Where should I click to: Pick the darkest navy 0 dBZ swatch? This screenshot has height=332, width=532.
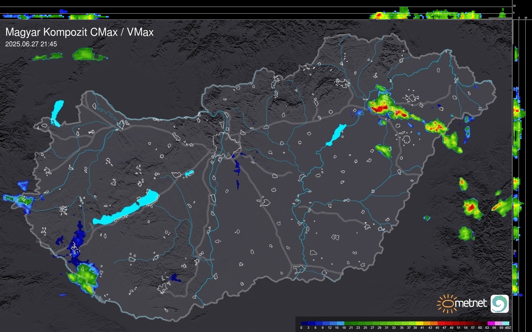[x=305, y=323]
